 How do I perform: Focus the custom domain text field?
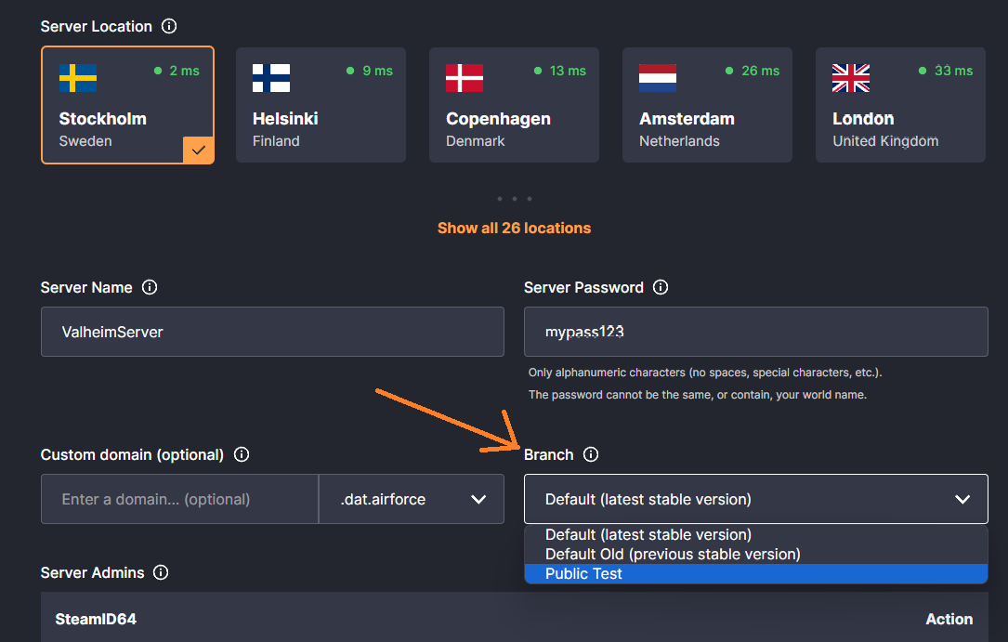point(179,499)
